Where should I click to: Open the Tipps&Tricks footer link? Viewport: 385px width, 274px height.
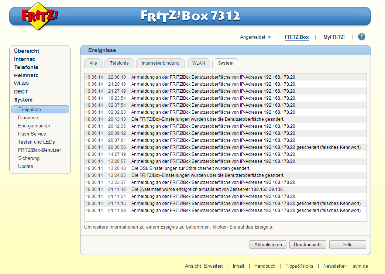point(299,266)
